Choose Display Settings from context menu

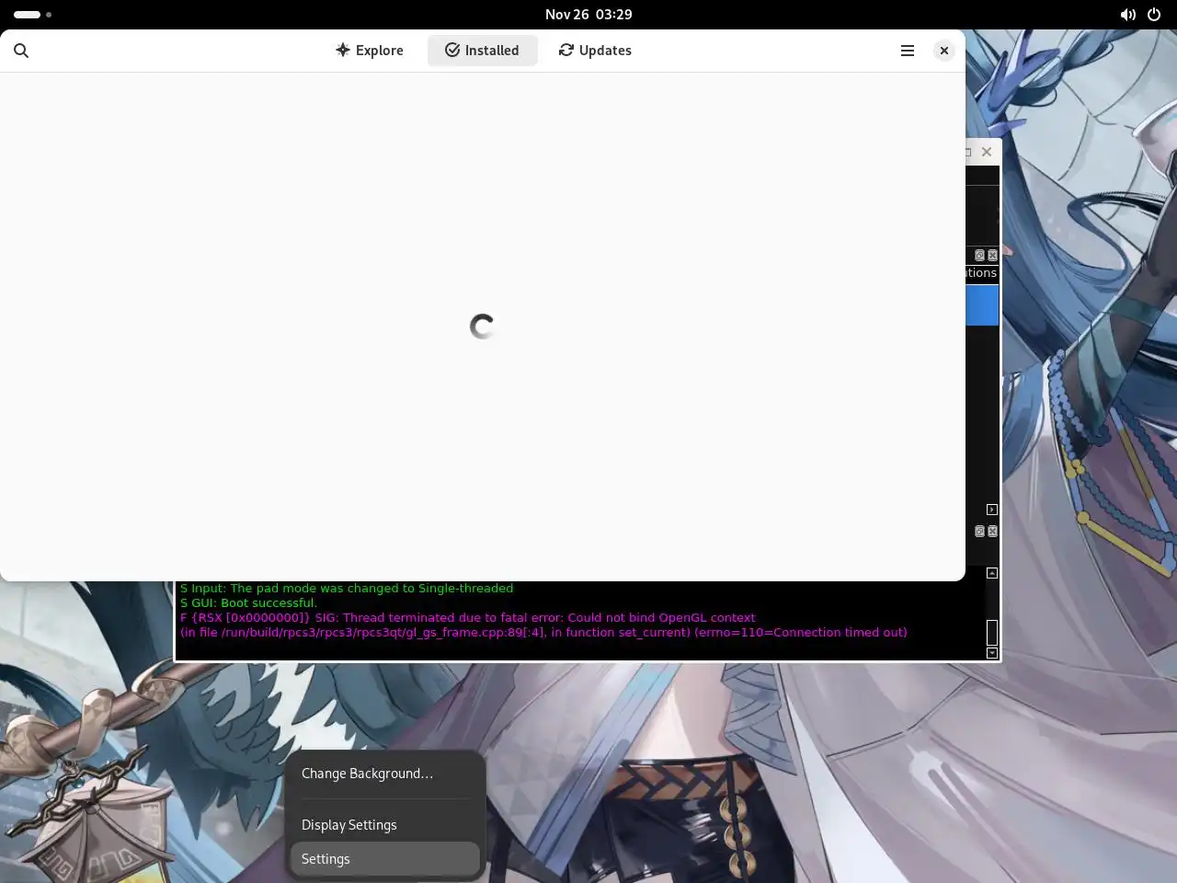[x=385, y=825]
